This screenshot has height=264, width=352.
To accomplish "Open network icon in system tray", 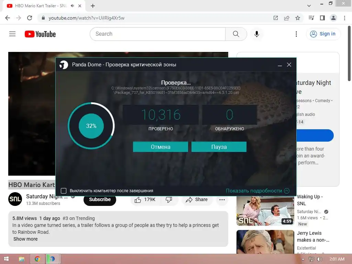I will 311,259.
